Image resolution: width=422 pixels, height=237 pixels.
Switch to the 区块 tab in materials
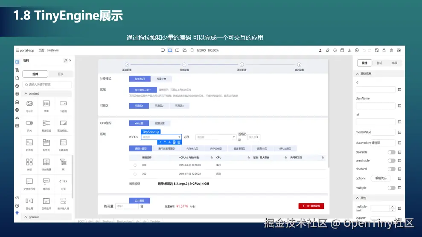61,74
